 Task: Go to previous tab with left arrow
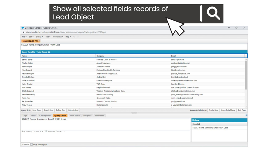(74, 37)
